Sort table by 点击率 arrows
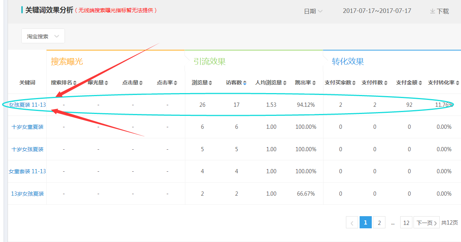 pos(175,83)
